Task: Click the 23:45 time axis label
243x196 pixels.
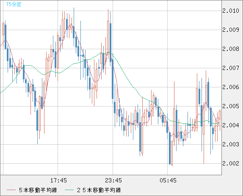Action: [113, 180]
